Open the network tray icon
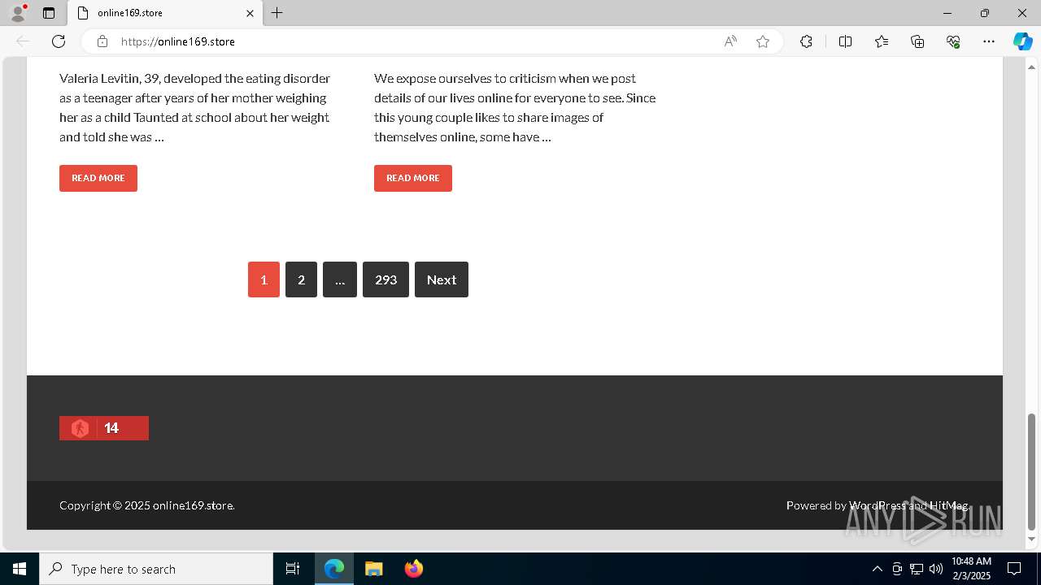The height and width of the screenshot is (585, 1041). [917, 569]
